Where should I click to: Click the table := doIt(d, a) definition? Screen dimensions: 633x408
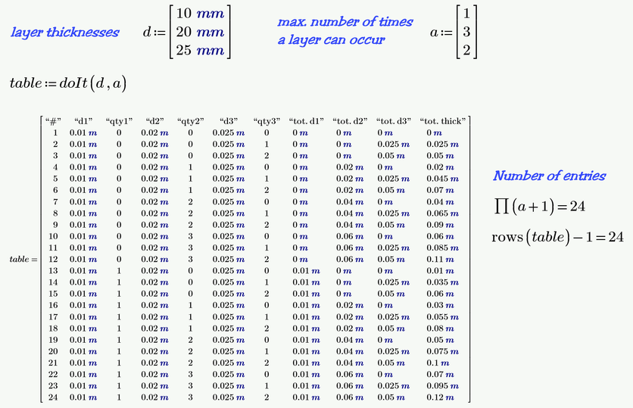coord(68,83)
